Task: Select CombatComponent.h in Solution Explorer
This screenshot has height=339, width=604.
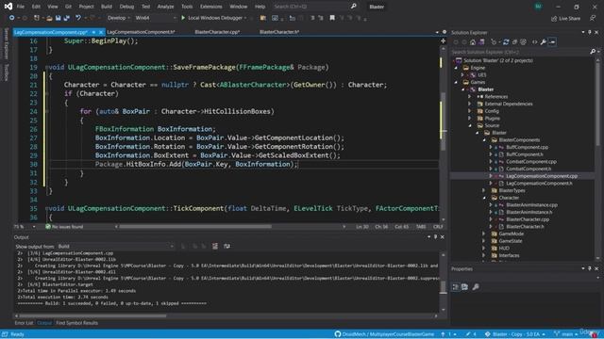Action: (528, 169)
